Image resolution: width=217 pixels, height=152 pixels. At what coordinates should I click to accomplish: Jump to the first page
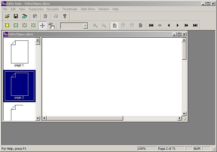(x=151, y=25)
